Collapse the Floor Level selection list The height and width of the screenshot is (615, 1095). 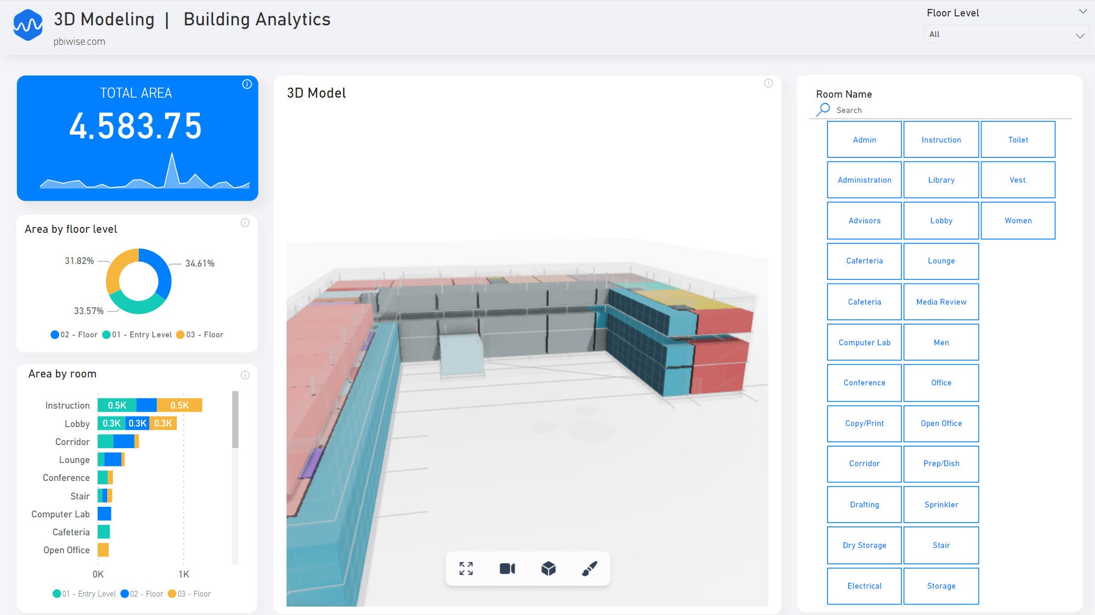coord(1079,36)
